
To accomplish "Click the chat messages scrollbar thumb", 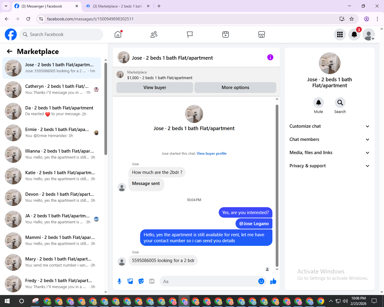I will point(277,185).
